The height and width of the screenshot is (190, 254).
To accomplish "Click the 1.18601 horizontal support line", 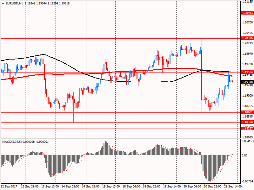I will pyautogui.click(x=121, y=112).
